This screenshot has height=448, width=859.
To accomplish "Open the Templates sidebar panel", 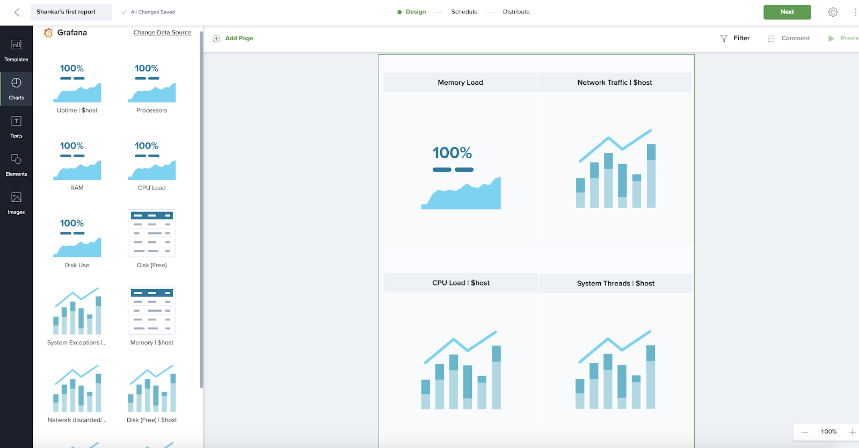I will tap(16, 51).
